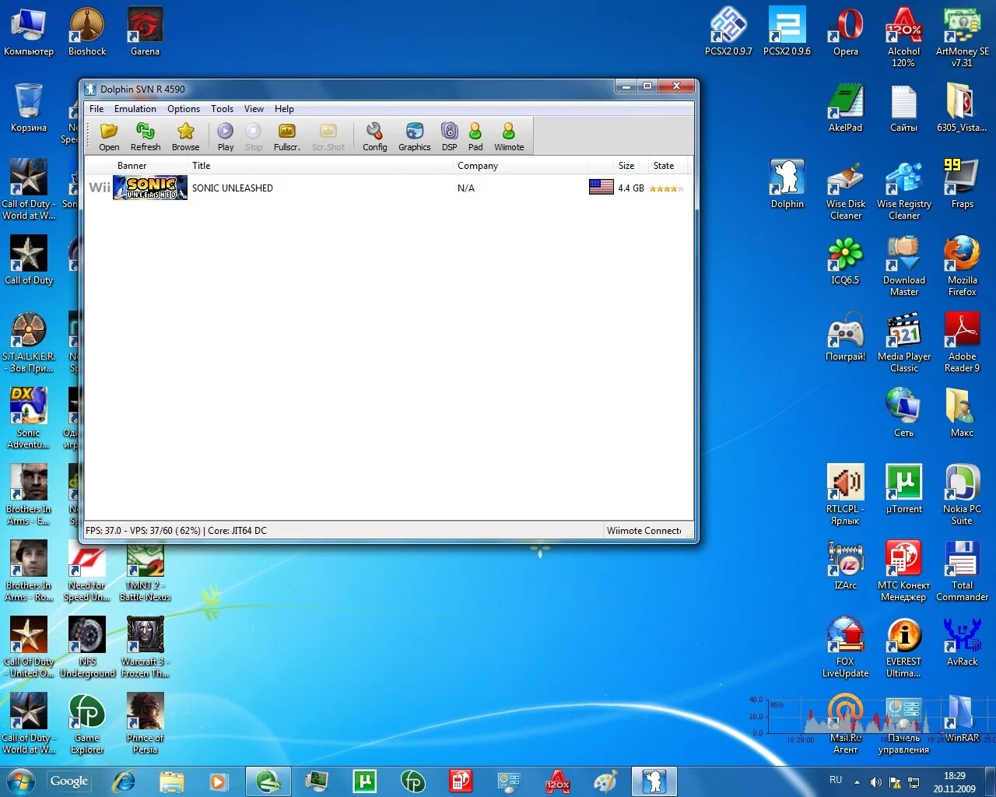Viewport: 996px width, 797px height.
Task: Open the Nokia PC Suite icon
Action: tap(962, 495)
